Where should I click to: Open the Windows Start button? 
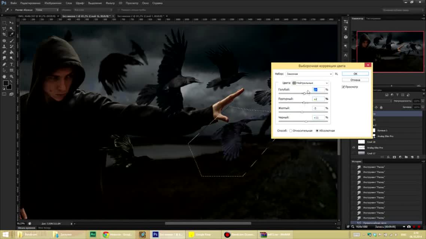pos(5,235)
